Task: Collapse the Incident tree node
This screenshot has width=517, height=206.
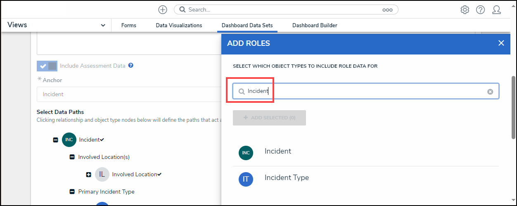Action: coord(55,140)
